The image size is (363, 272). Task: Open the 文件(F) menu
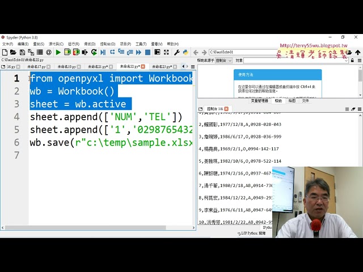(x=7, y=44)
